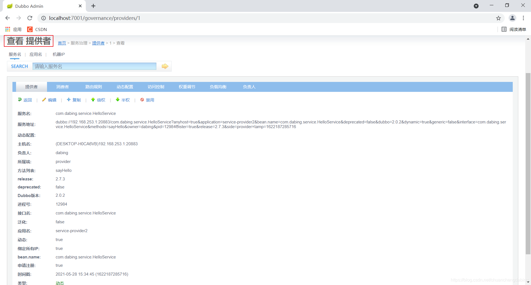The image size is (531, 285).
Task: Click the host value (DESKTOP-H0CA6VB)192.168.253.1:20883
Action: click(97, 144)
